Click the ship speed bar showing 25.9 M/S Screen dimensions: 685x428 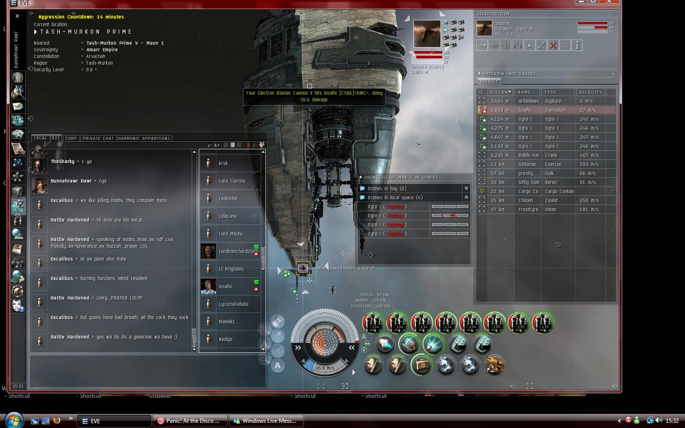324,368
